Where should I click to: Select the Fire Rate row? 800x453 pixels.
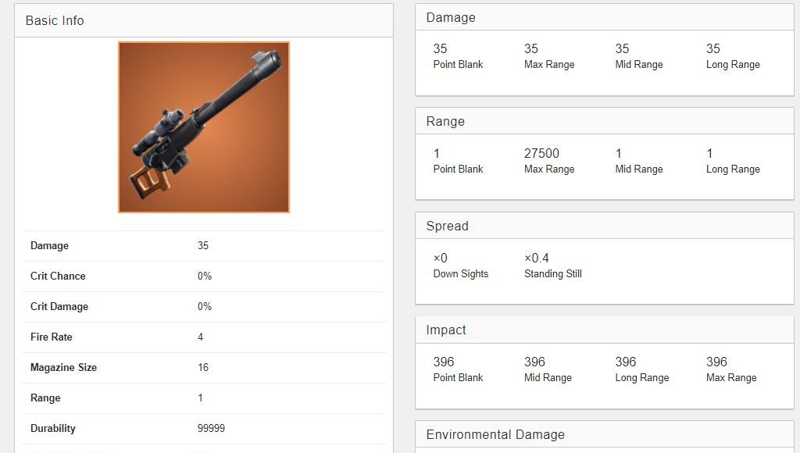pyautogui.click(x=204, y=337)
